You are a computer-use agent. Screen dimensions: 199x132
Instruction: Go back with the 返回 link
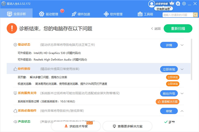pos(156,29)
